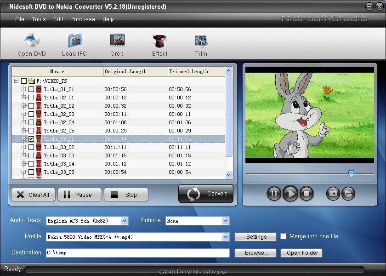386x276 pixels.
Task: Start conversion with the Convert button
Action: tap(206, 194)
